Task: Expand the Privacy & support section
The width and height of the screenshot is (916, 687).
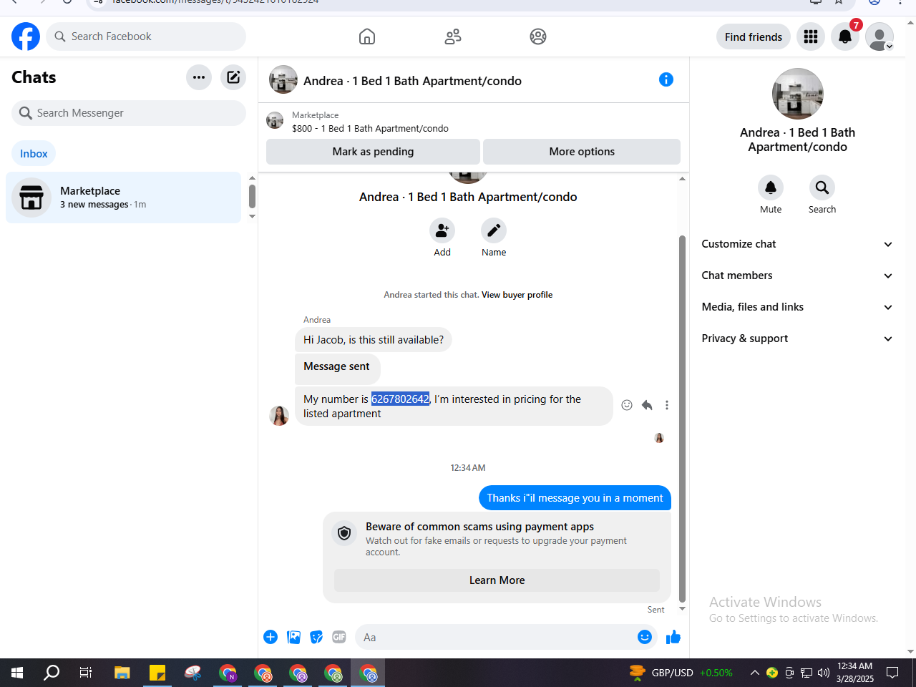Action: (x=797, y=338)
